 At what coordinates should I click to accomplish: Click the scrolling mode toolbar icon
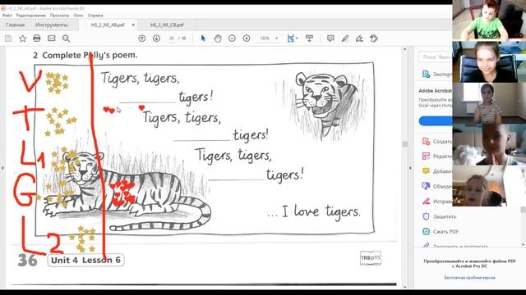point(309,39)
